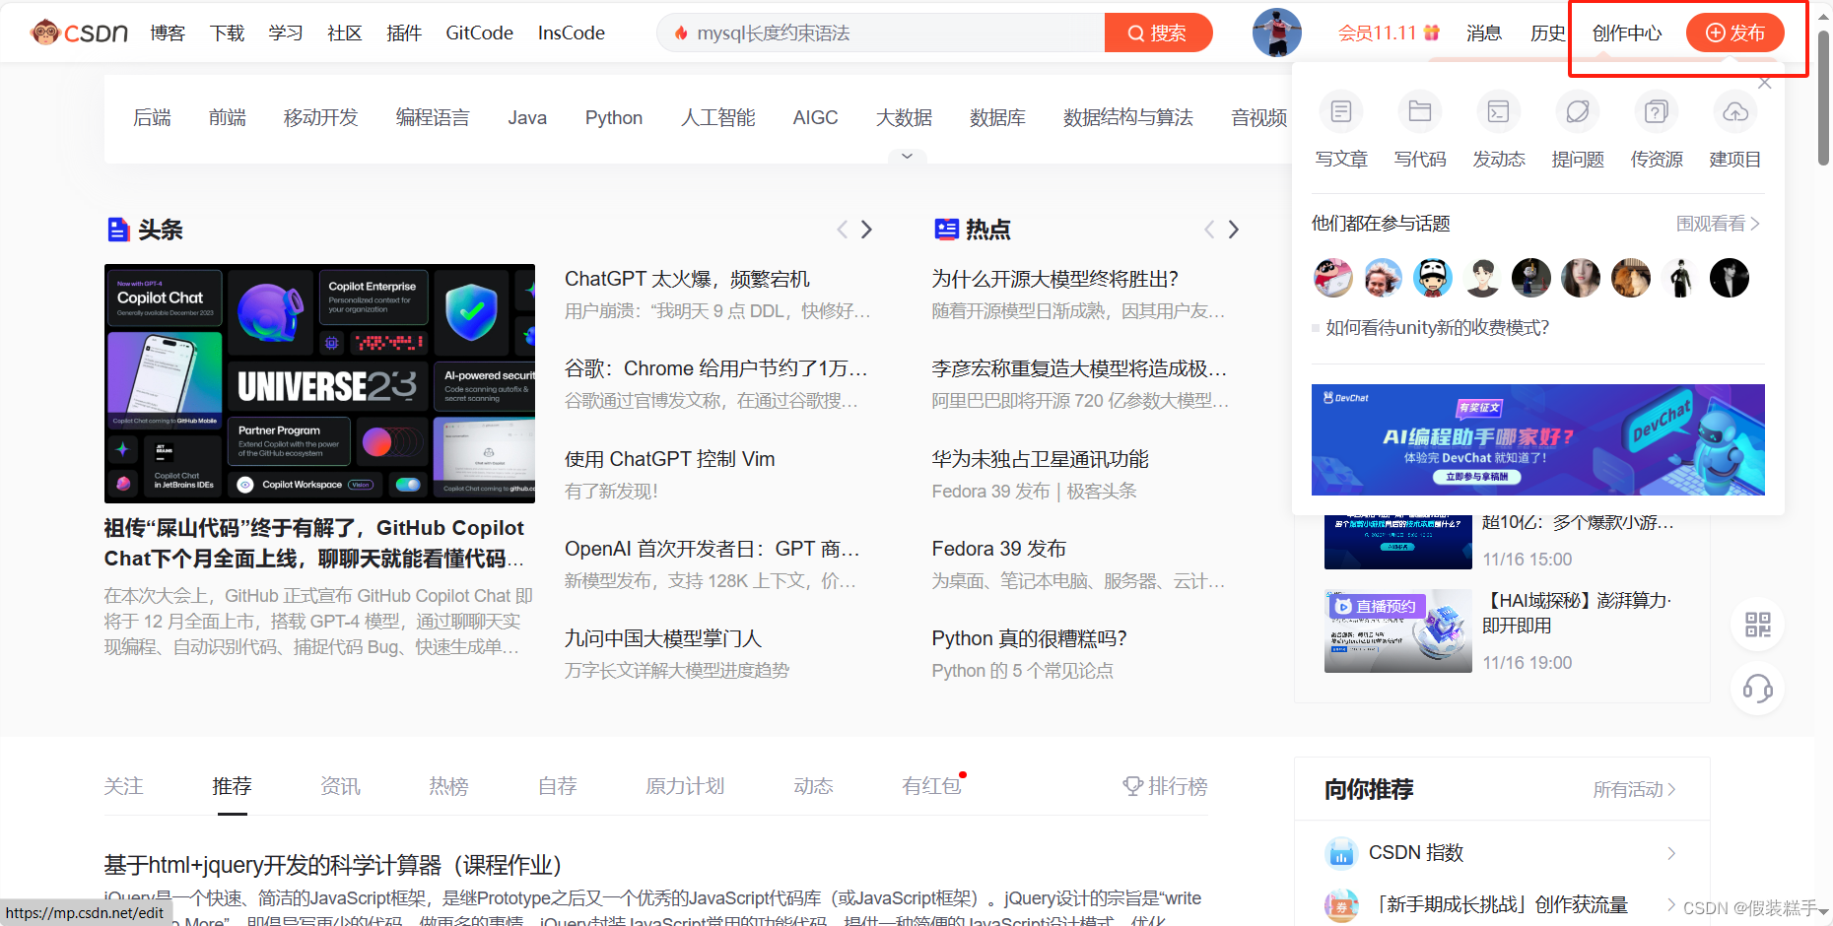Open the 写代码 code icon
This screenshot has width=1833, height=926.
1420,111
